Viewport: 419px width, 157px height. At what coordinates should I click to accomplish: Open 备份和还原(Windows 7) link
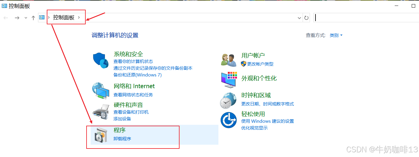(137, 75)
